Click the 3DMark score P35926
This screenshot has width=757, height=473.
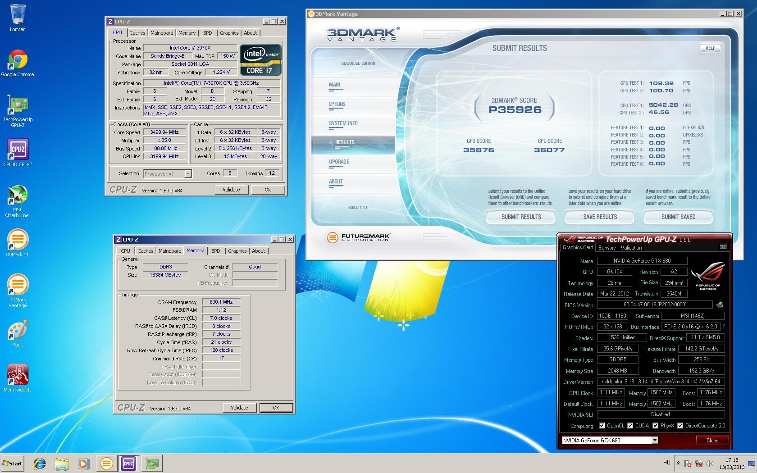(x=515, y=109)
